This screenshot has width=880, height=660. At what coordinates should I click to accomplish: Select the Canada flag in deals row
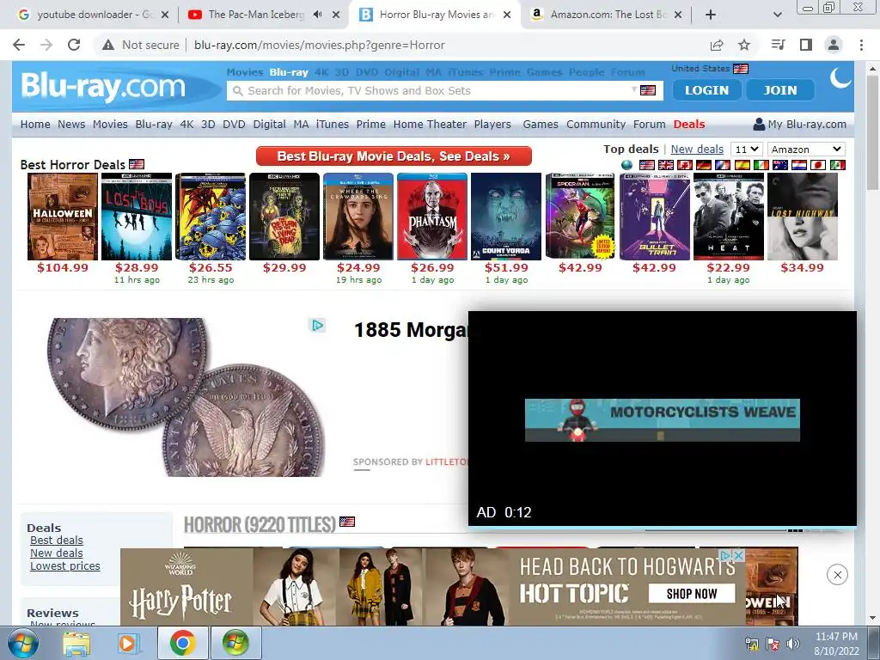tap(685, 165)
